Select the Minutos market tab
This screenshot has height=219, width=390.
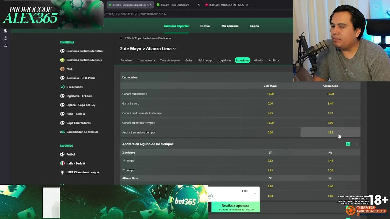coord(259,60)
